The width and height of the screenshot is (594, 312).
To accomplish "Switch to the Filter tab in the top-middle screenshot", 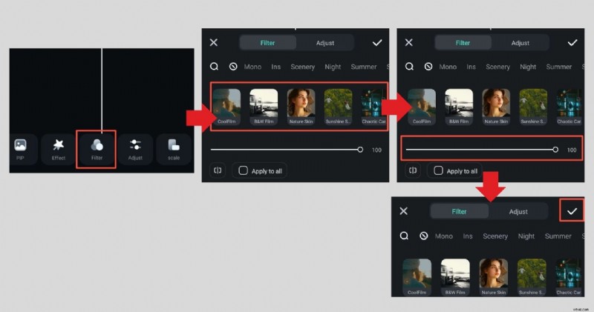I will (267, 43).
